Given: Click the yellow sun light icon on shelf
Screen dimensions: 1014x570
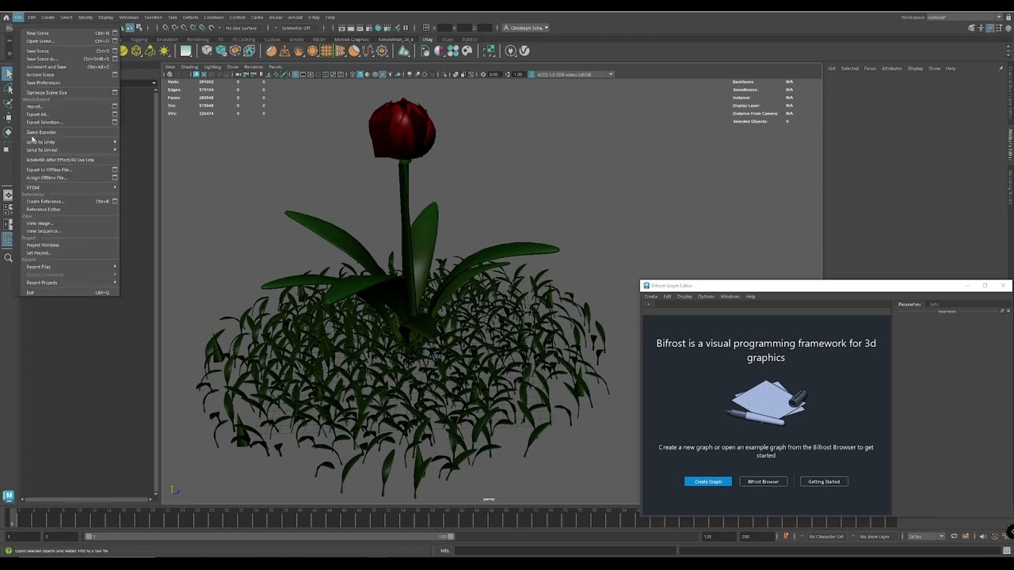Looking at the screenshot, I should pos(164,51).
